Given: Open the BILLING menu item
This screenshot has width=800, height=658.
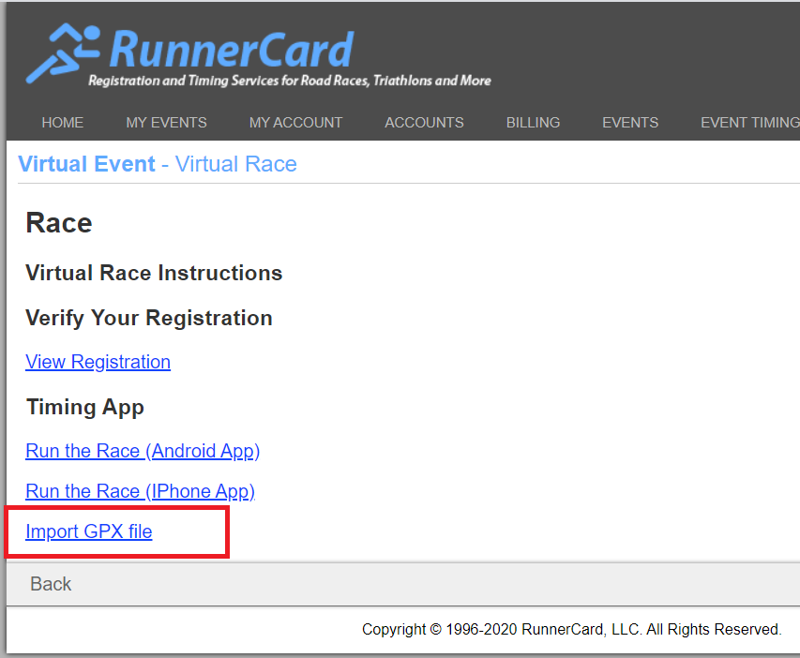Looking at the screenshot, I should pos(533,123).
